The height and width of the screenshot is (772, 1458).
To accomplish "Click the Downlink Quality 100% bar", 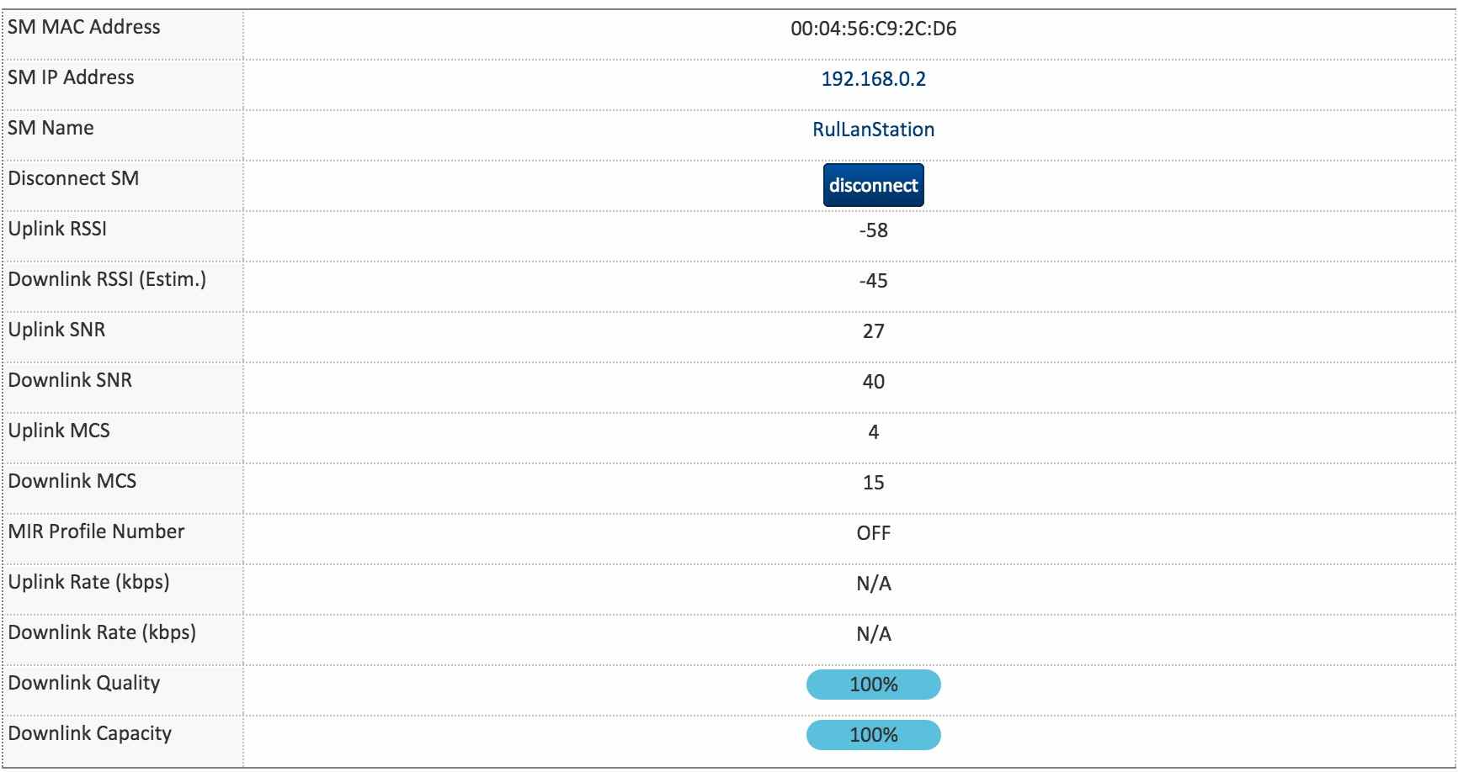I will click(873, 685).
